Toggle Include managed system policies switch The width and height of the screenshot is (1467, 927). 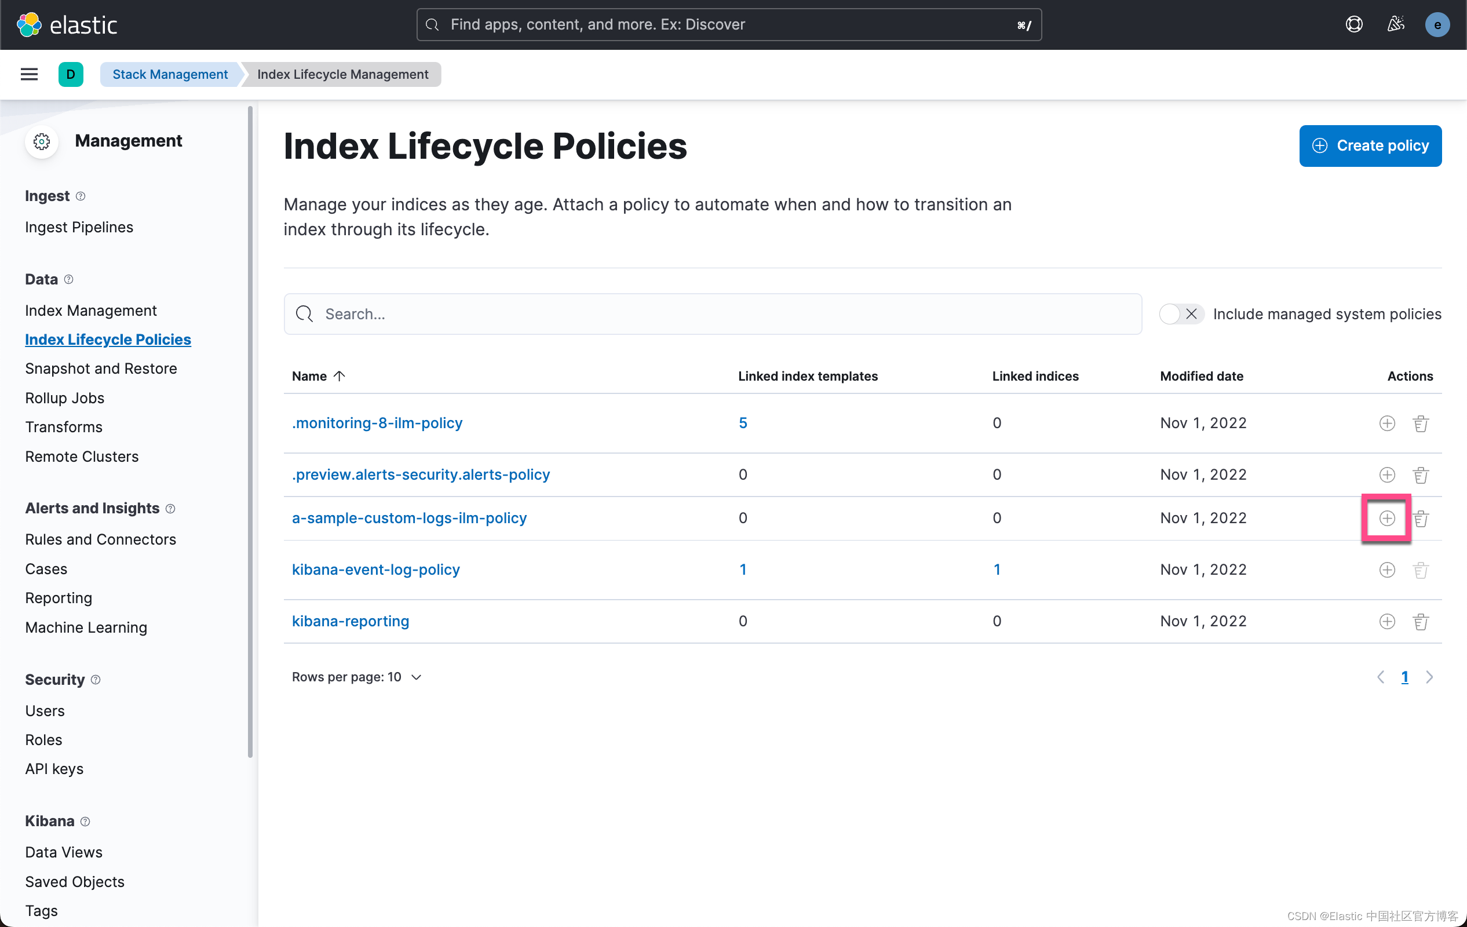point(1180,314)
